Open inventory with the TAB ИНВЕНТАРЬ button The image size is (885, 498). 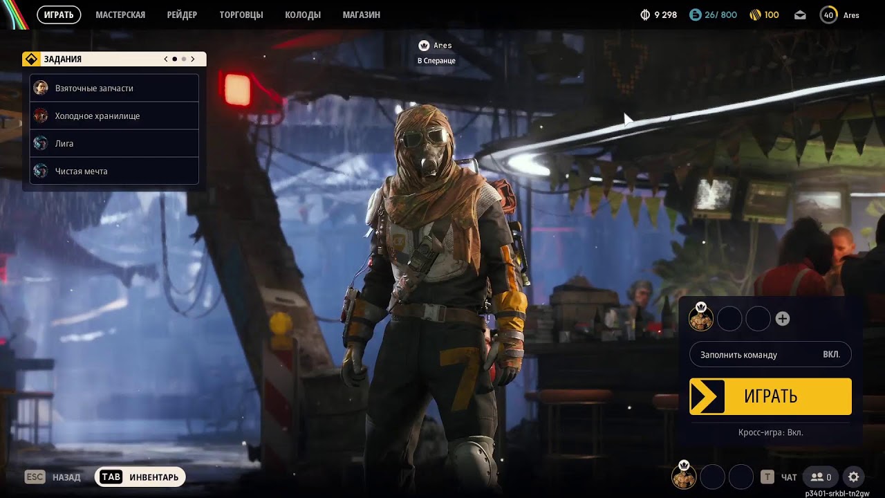pyautogui.click(x=140, y=477)
